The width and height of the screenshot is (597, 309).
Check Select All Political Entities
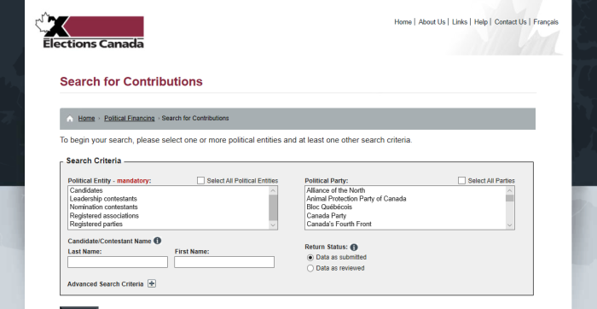pyautogui.click(x=200, y=181)
